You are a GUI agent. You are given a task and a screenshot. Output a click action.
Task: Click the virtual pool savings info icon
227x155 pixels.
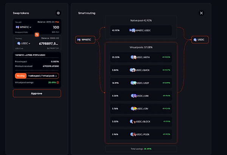click(58, 83)
